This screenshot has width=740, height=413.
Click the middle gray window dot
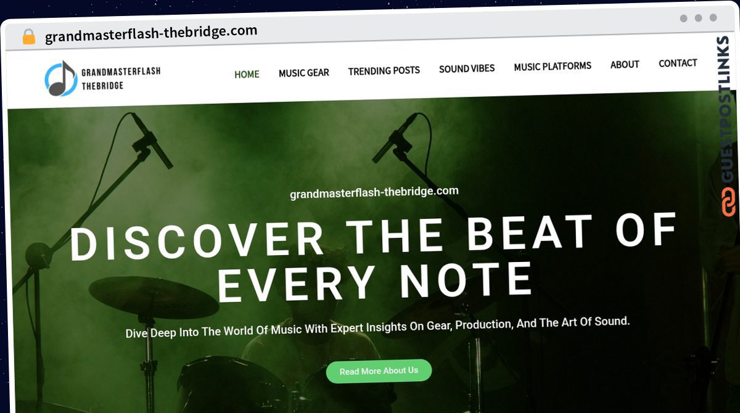[698, 18]
